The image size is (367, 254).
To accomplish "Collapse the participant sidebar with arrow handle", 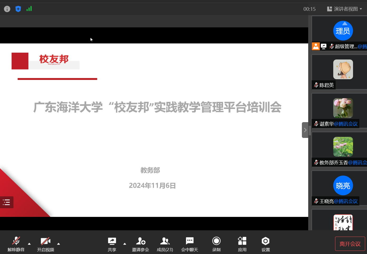I will point(305,130).
